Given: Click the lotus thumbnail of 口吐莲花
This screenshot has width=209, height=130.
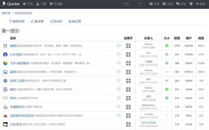Looking at the screenshot, I should 5,125.
